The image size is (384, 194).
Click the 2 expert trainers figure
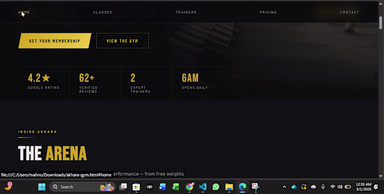pos(133,78)
